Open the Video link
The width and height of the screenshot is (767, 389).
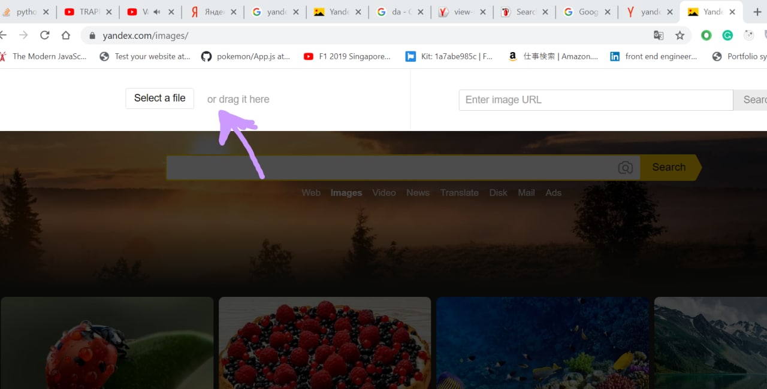[x=384, y=193]
